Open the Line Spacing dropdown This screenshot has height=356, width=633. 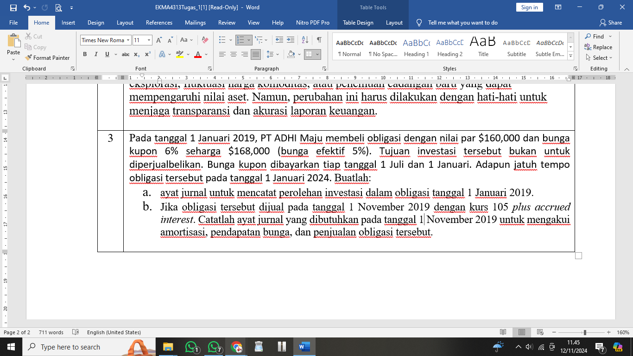(x=272, y=54)
